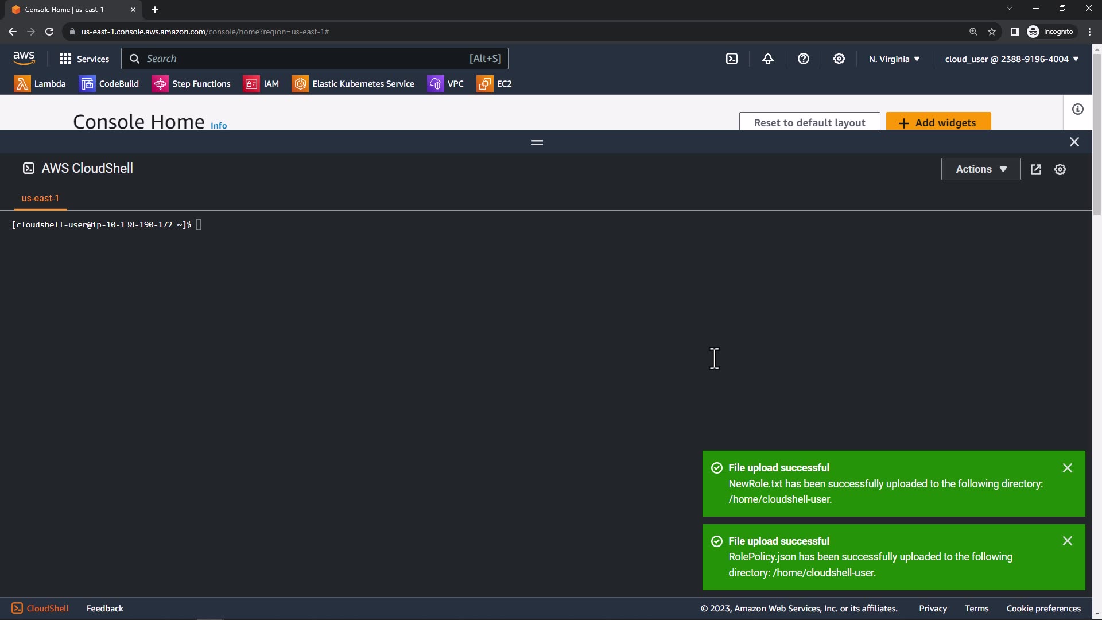Open Step Functions from favorites bar
This screenshot has width=1102, height=620.
(x=191, y=84)
